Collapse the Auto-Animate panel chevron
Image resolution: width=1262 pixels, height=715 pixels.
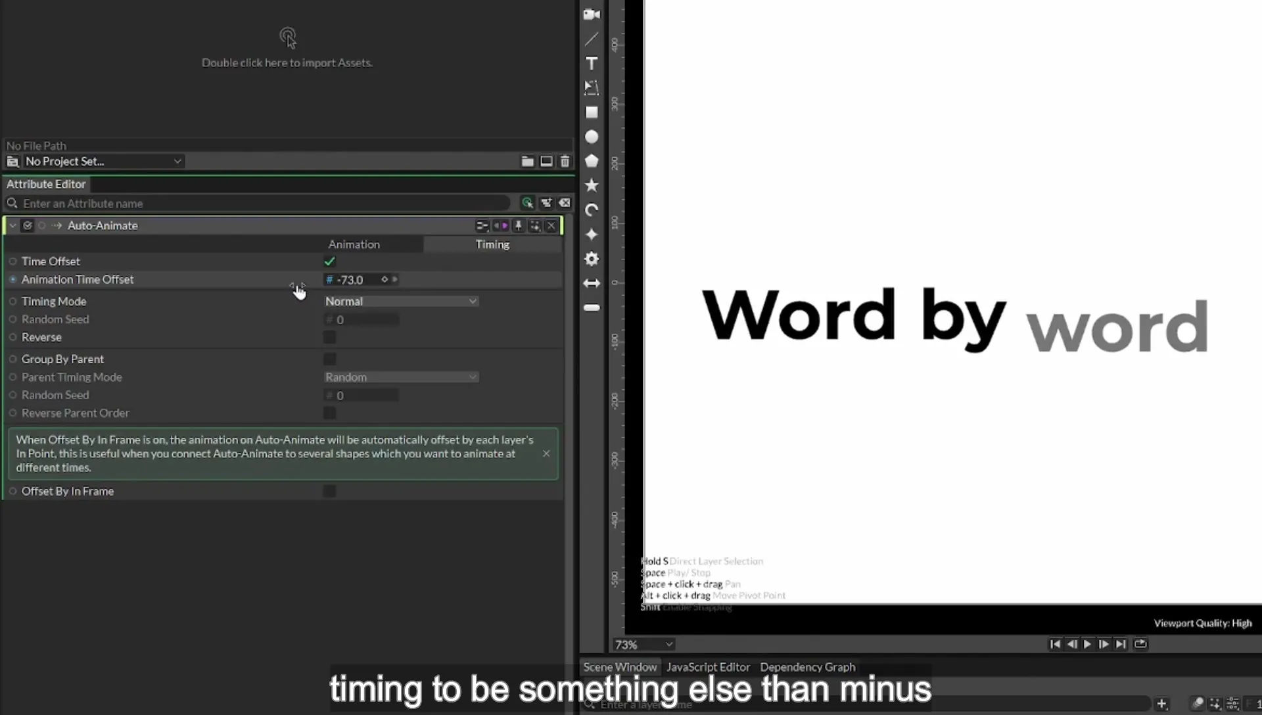point(12,225)
